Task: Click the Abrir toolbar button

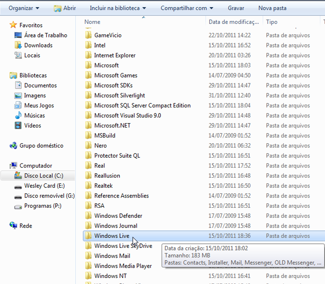Action: (x=65, y=8)
